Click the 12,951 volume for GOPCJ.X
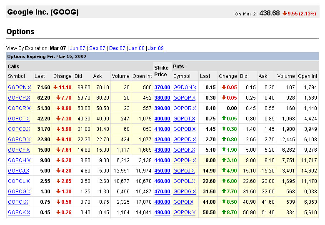 122,171
